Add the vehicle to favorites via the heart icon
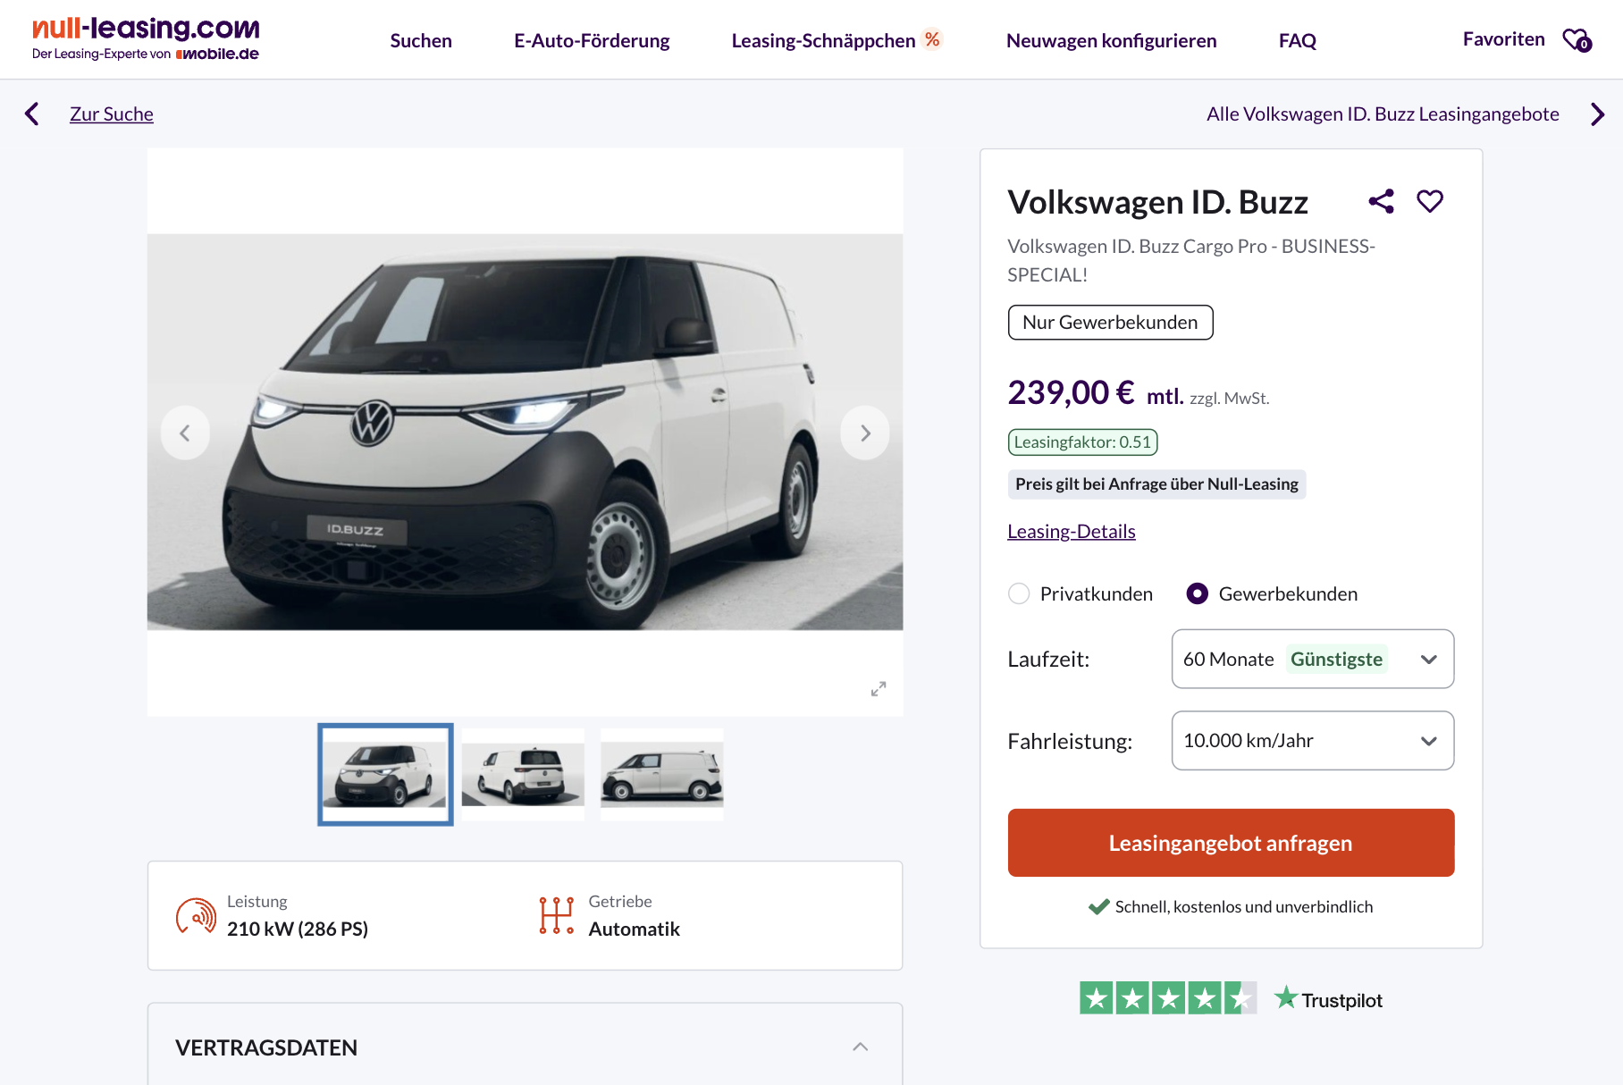The height and width of the screenshot is (1085, 1623). (1430, 201)
